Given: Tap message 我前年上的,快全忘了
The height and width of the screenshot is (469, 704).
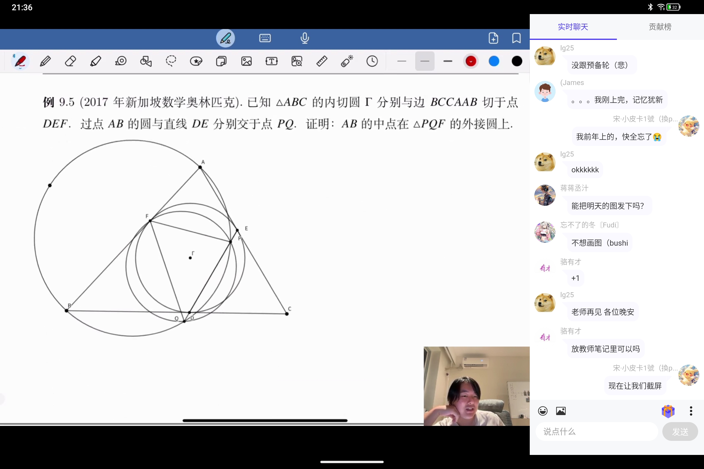Looking at the screenshot, I should point(619,137).
